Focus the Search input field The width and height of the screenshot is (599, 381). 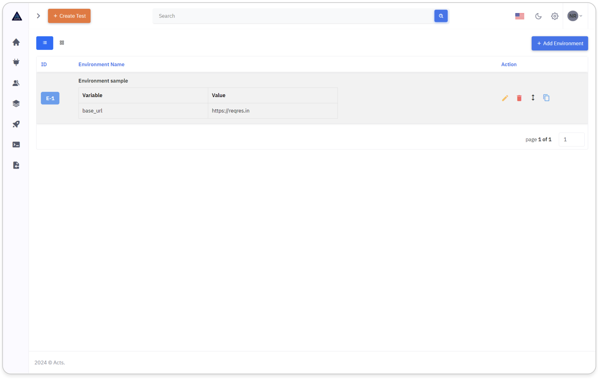click(x=293, y=16)
